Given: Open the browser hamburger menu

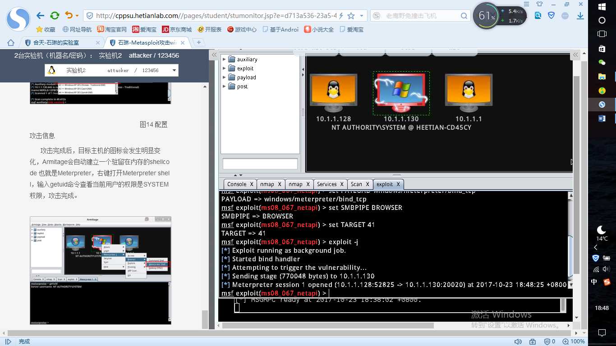Looking at the screenshot, I should coord(527,4).
